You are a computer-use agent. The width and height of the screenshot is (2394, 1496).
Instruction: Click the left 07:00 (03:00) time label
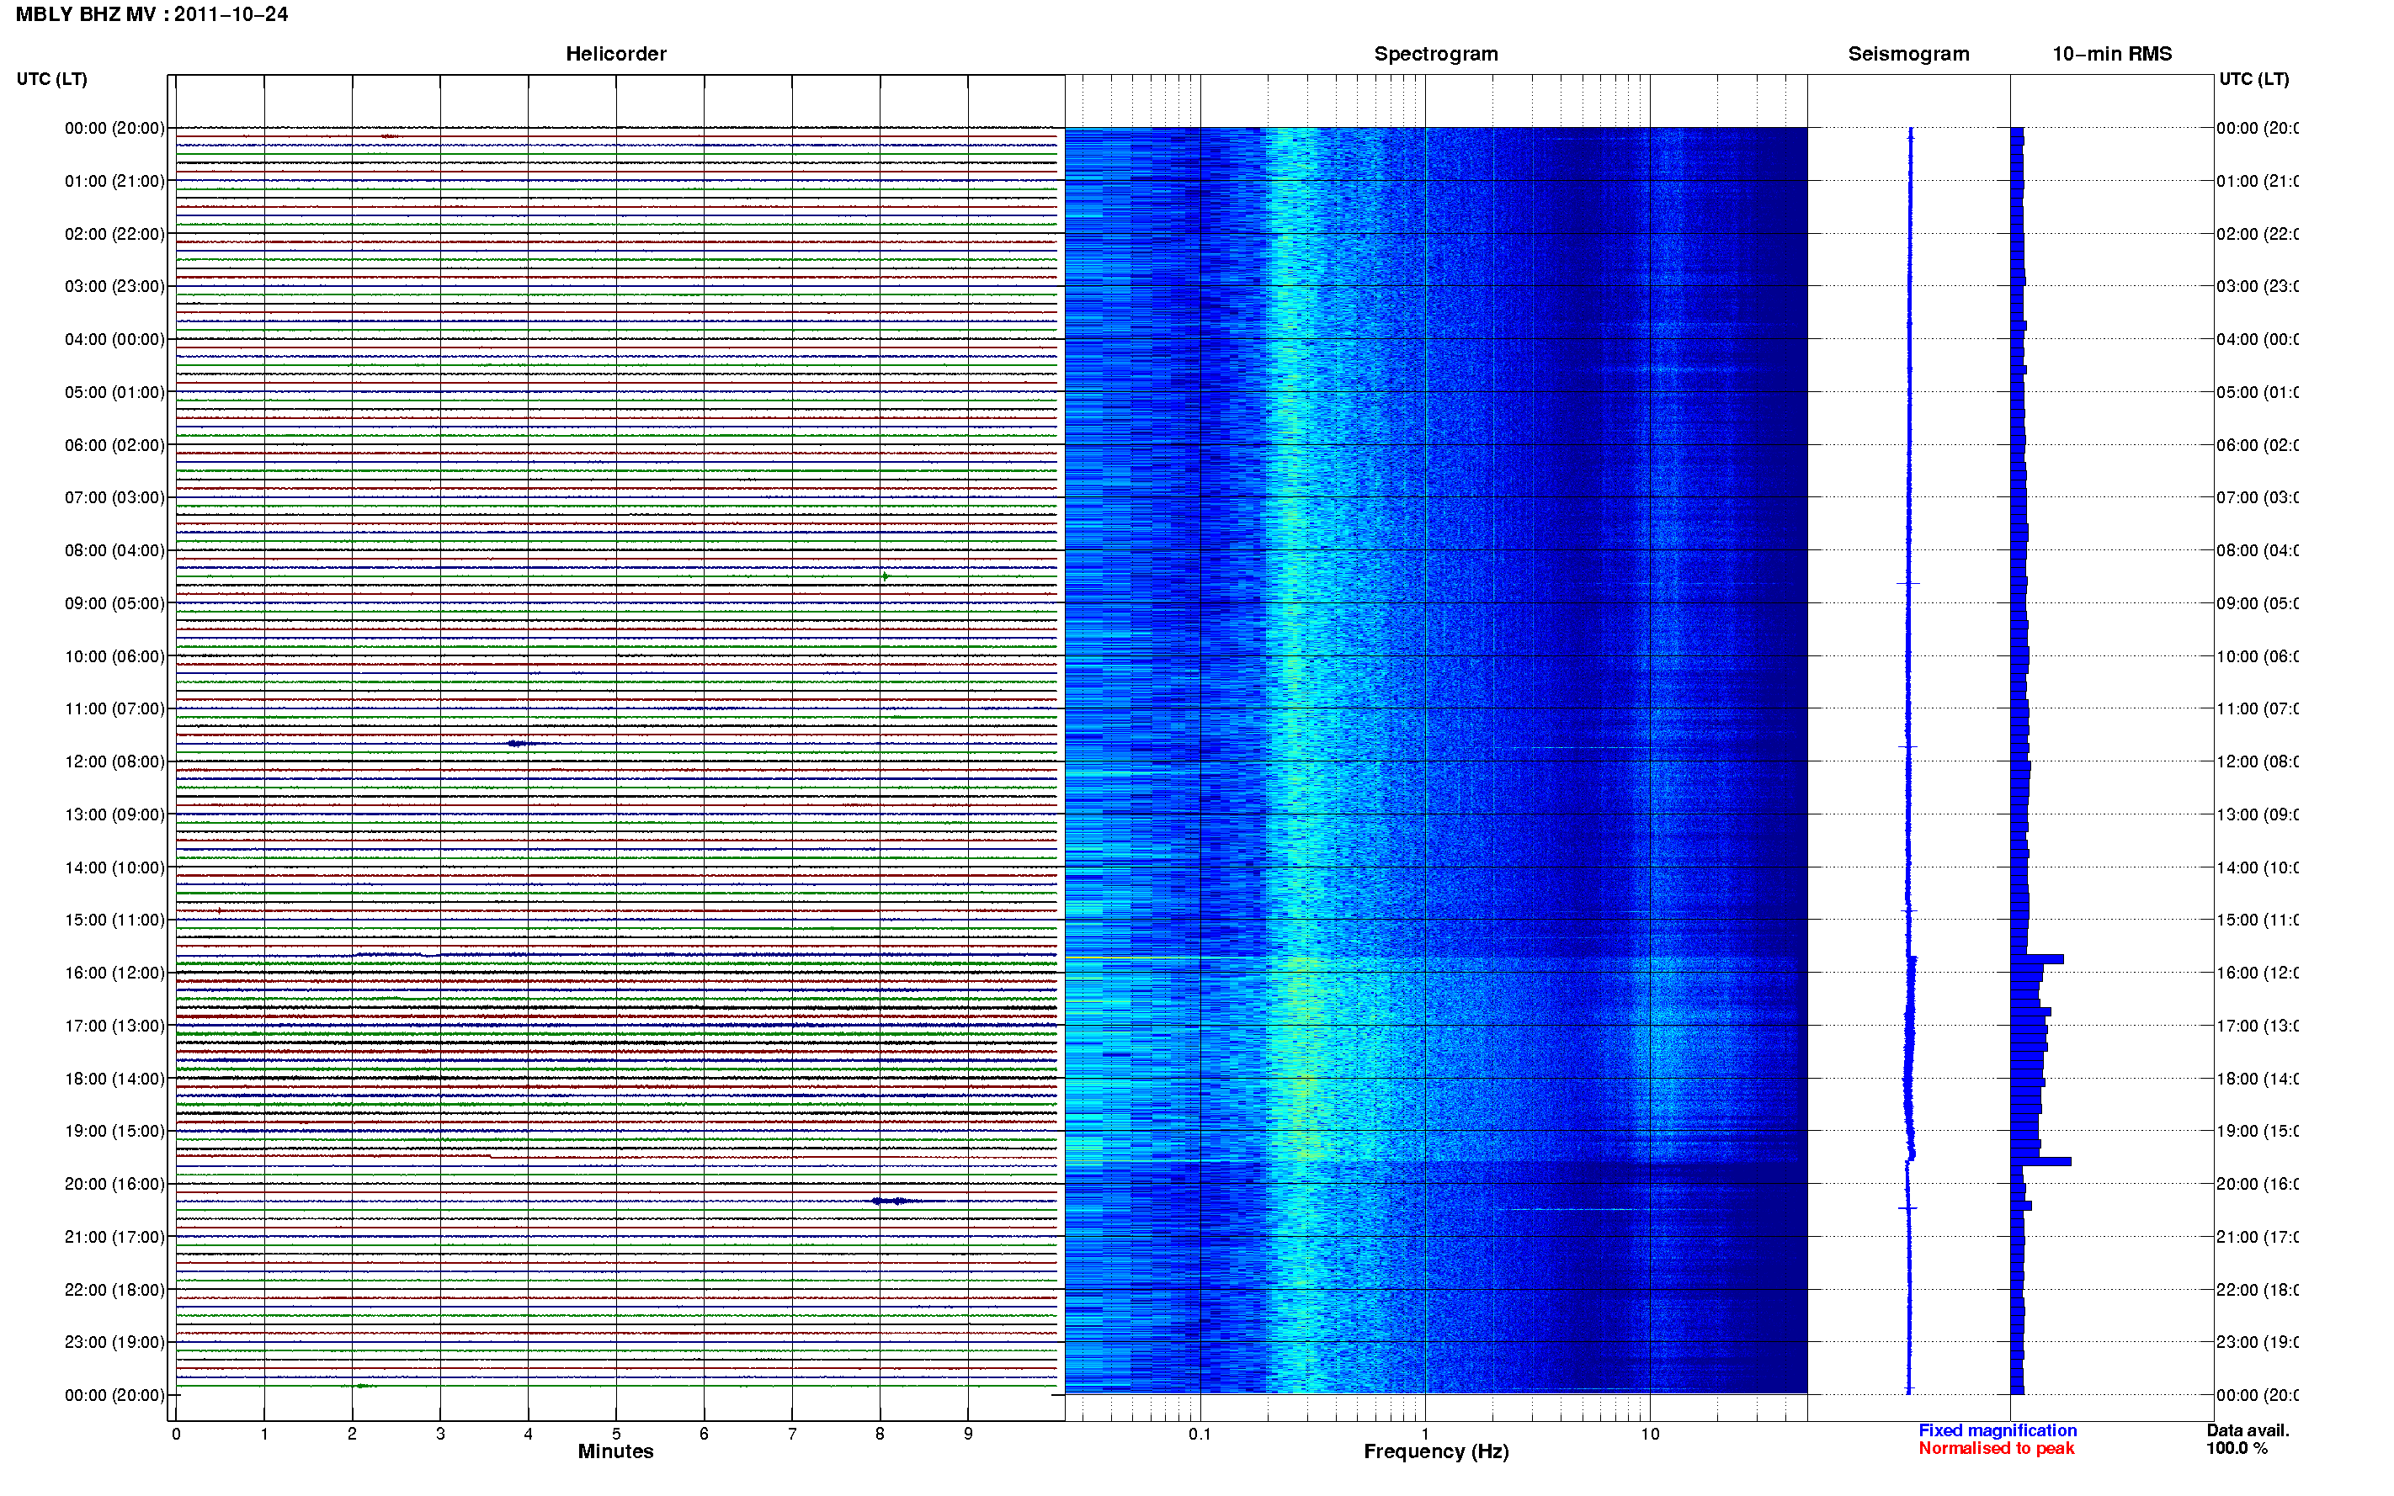click(114, 497)
